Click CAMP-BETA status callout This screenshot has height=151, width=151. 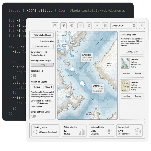(x=98, y=88)
